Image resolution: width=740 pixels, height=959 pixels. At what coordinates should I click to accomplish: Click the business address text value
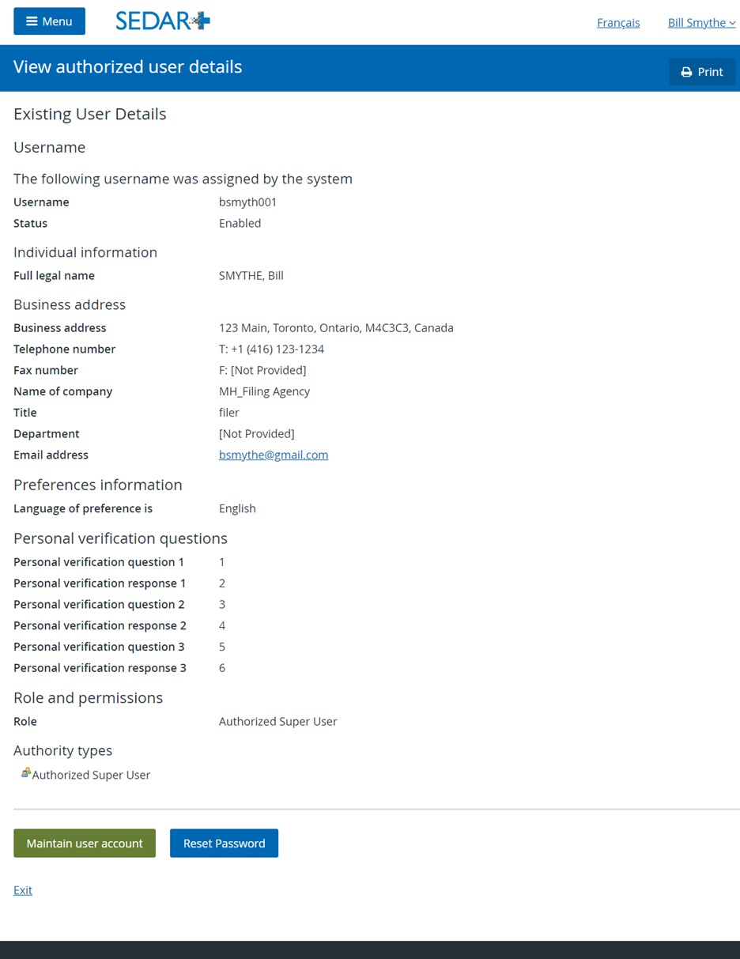336,327
